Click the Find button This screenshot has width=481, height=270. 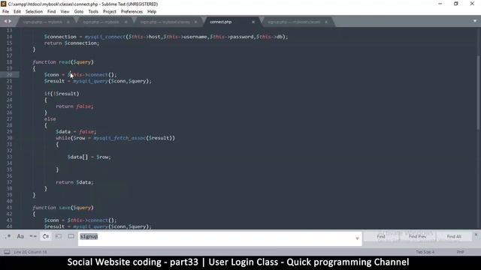[x=381, y=236]
